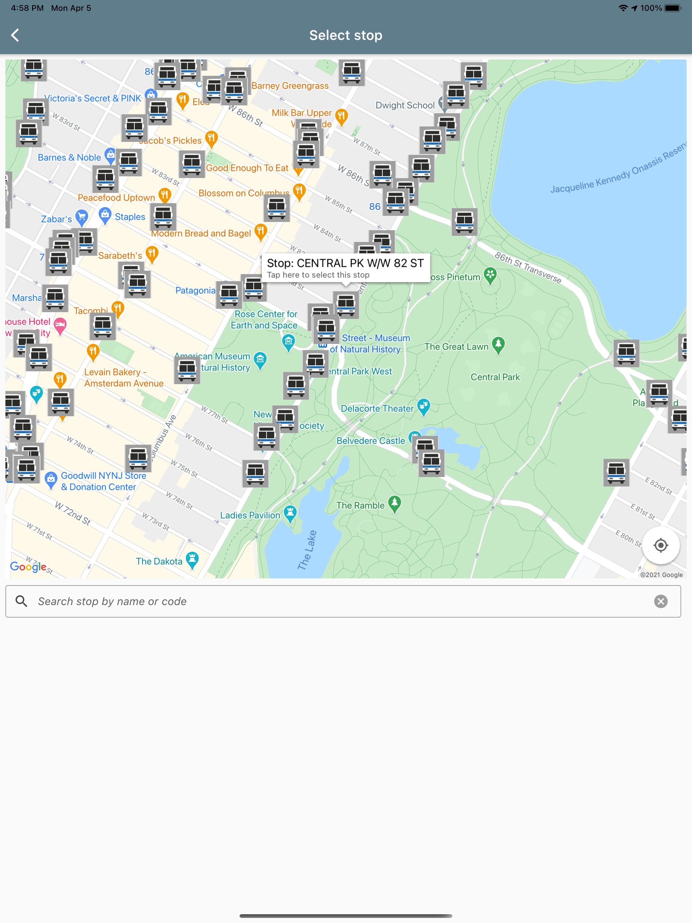Select bus stop near 86th St Transverse entrance
The height and width of the screenshot is (923, 692).
pyautogui.click(x=465, y=222)
